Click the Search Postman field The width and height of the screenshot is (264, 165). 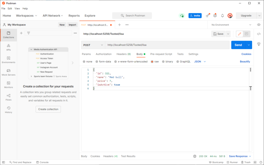132,16
